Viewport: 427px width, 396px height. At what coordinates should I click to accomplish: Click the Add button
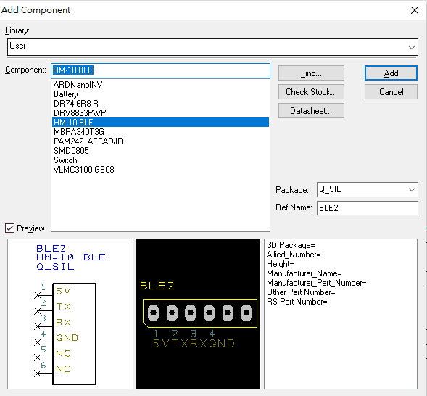click(391, 73)
